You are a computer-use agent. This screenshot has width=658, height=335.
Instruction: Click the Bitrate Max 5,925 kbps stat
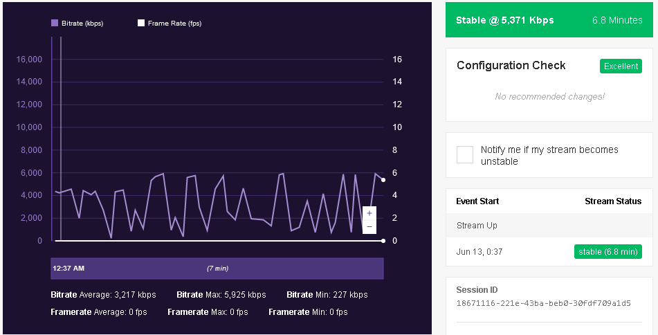[221, 295]
